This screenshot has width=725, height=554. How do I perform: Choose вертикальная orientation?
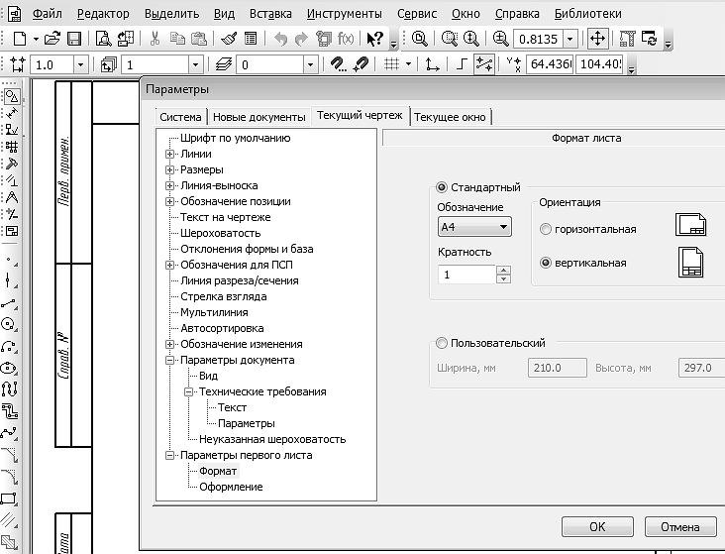point(546,263)
